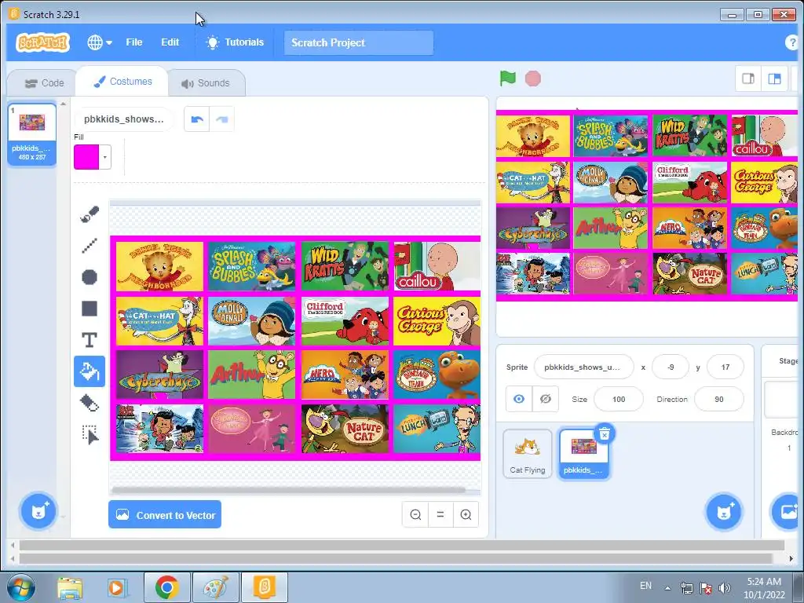Select the Eraser tool
This screenshot has height=603, width=804.
click(x=90, y=403)
